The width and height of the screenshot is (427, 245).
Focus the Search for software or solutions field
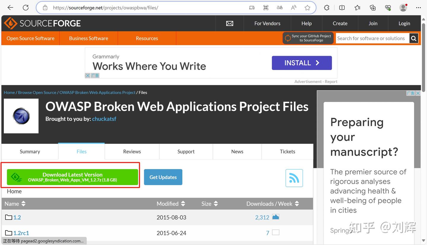click(x=372, y=38)
